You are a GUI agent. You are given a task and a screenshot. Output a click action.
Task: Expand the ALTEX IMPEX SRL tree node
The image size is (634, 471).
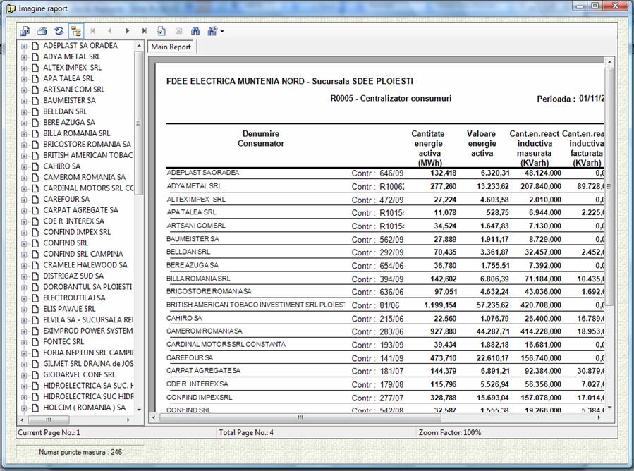24,68
